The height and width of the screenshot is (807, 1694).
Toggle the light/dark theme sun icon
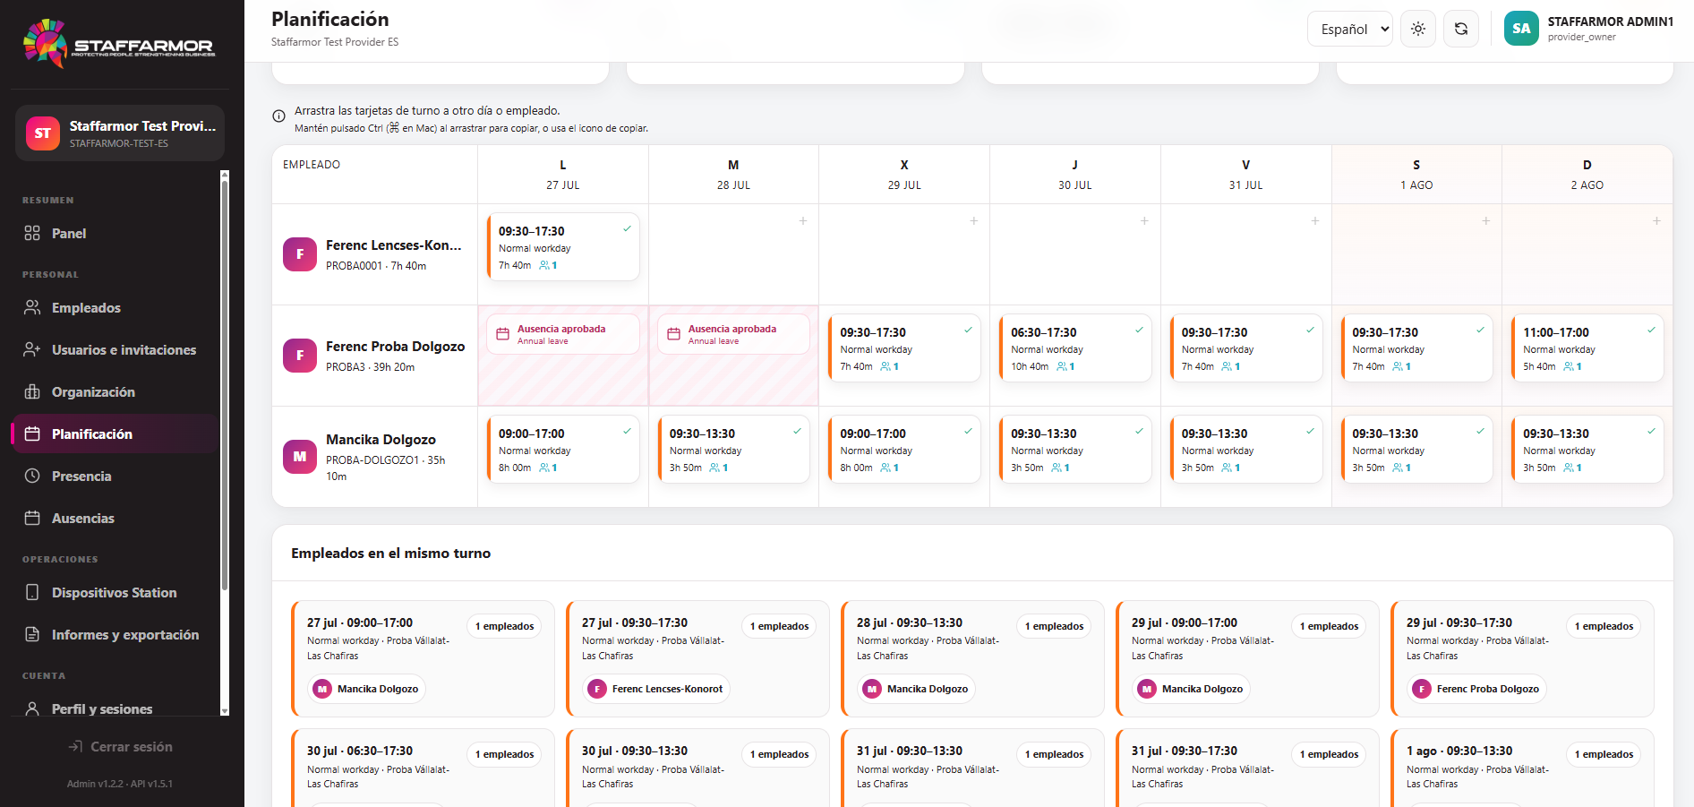tap(1418, 29)
